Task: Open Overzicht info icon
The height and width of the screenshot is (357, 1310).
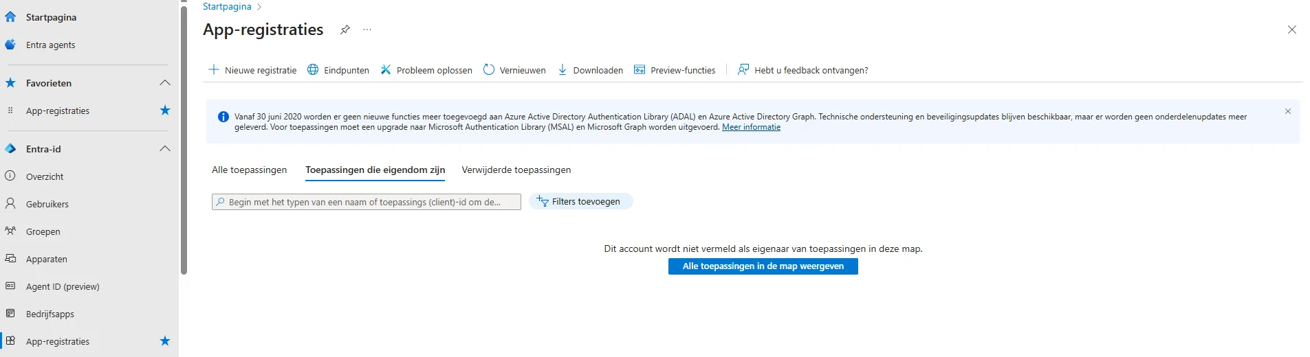Action: coord(10,176)
